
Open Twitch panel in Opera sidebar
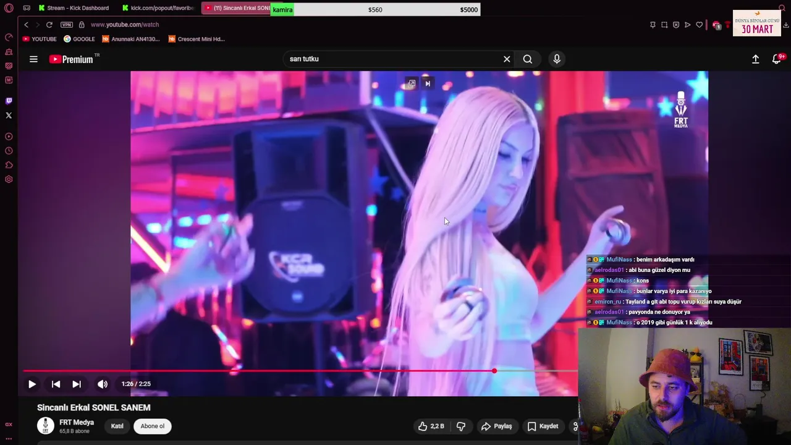tap(9, 101)
